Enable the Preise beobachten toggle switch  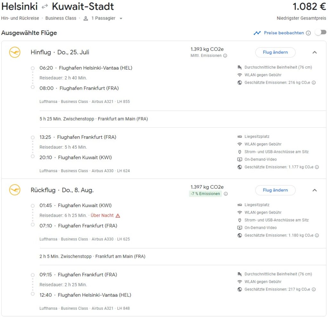(320, 32)
